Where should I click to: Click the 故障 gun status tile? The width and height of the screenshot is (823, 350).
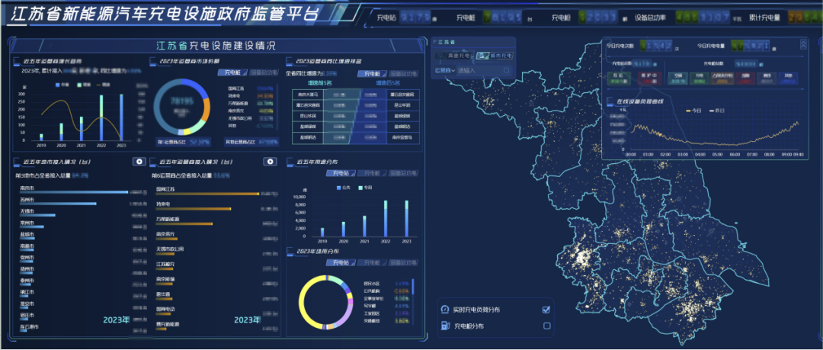point(744,78)
